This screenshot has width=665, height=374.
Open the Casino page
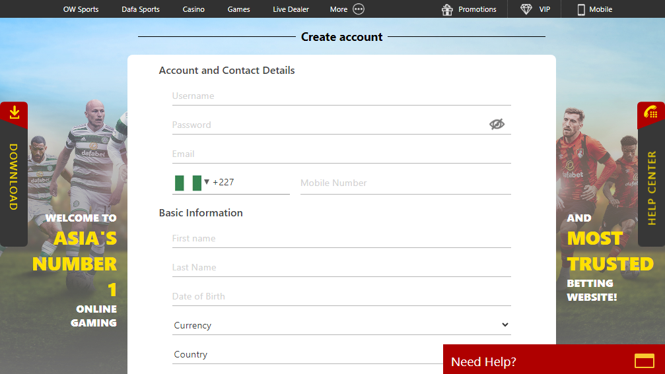[x=193, y=9]
